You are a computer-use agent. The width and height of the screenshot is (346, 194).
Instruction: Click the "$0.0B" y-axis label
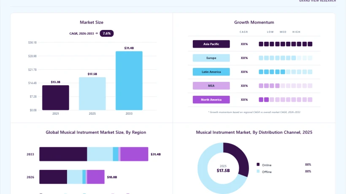tap(33, 110)
